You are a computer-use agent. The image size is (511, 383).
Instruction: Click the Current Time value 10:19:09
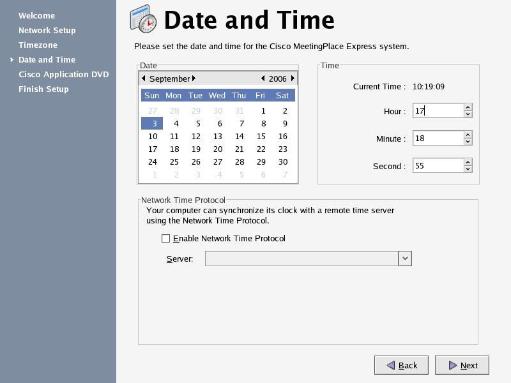[x=428, y=87]
